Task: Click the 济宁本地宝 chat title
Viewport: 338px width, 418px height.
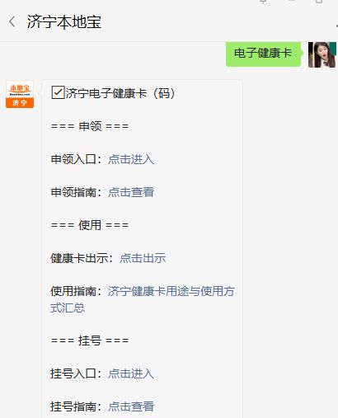Action: tap(64, 21)
